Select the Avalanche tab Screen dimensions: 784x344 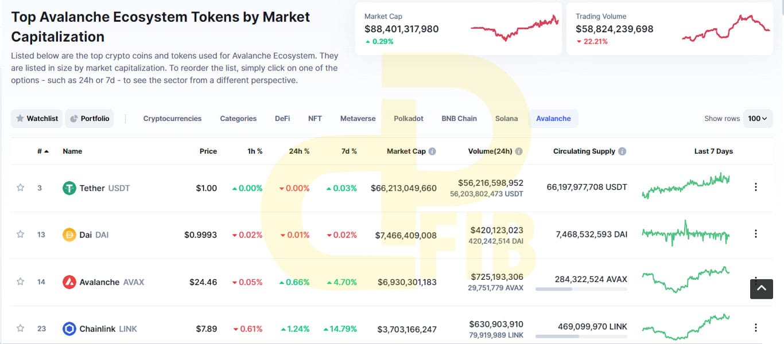point(553,119)
